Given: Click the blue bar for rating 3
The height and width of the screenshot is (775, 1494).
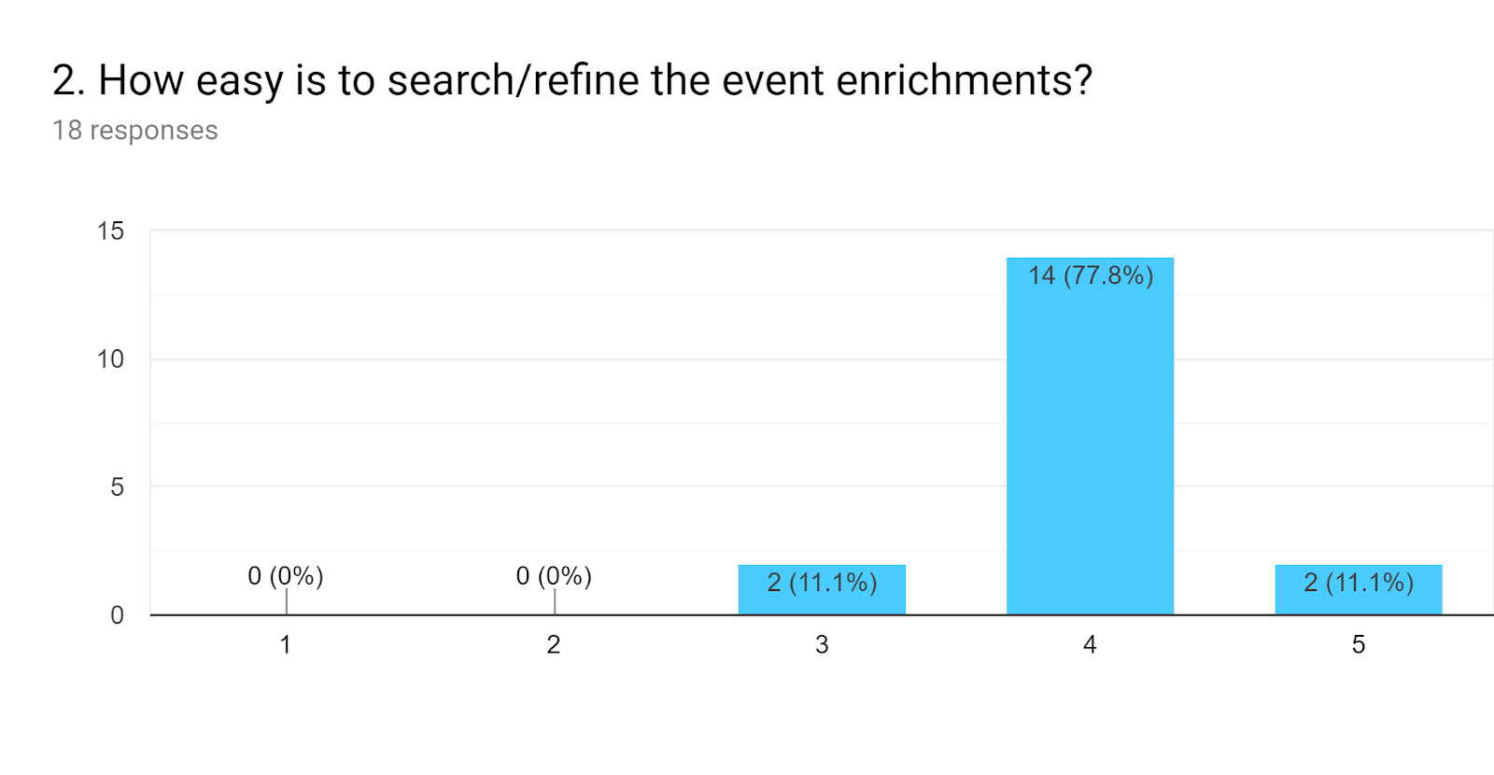Looking at the screenshot, I should (822, 589).
